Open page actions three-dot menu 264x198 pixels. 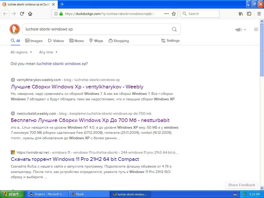tap(166, 14)
